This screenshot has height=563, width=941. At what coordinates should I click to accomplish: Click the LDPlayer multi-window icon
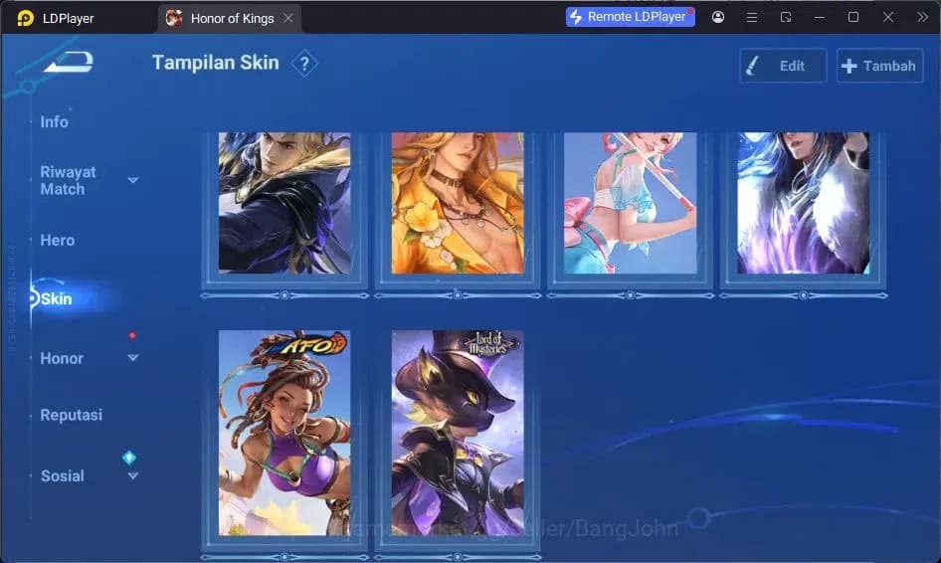[786, 17]
